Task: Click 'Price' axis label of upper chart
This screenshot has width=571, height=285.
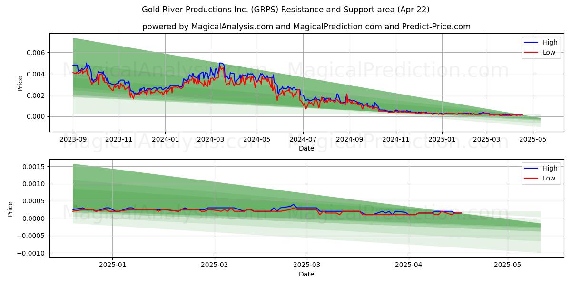Action: 20,83
